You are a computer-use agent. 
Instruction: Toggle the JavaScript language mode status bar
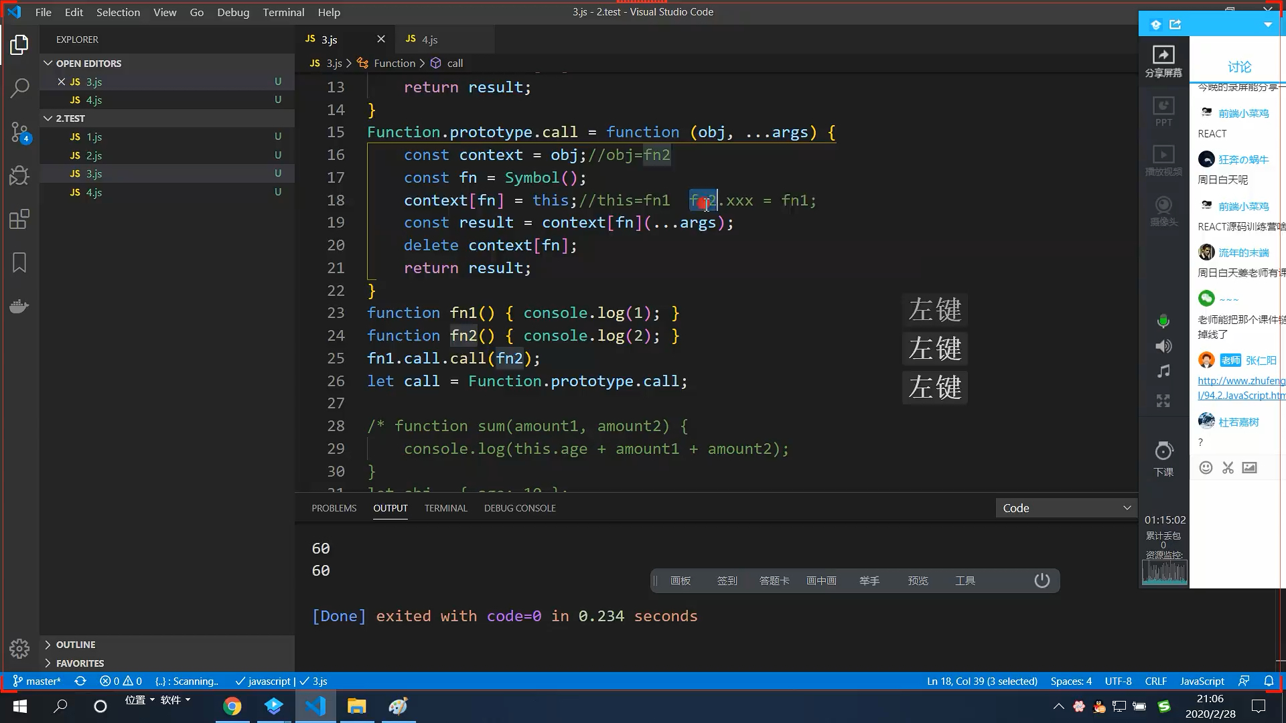(1202, 681)
